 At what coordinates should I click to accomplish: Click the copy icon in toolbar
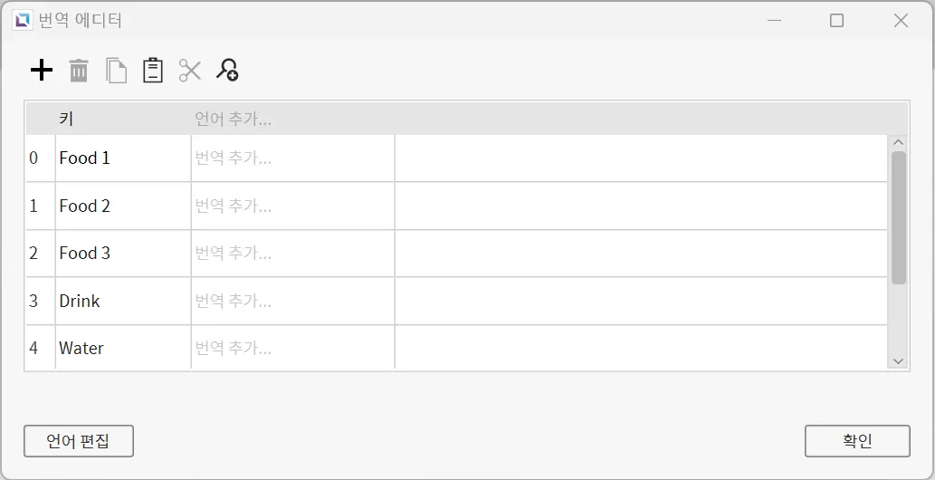click(116, 70)
